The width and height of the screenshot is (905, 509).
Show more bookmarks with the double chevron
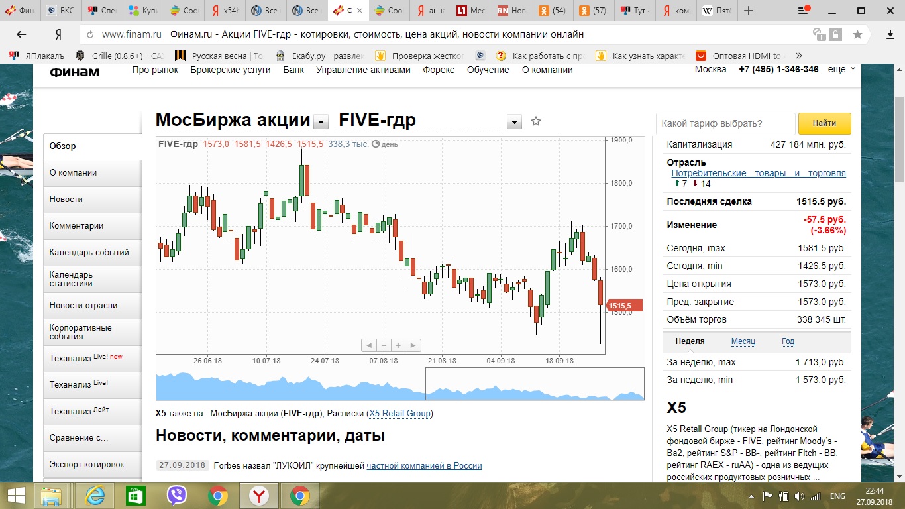798,56
